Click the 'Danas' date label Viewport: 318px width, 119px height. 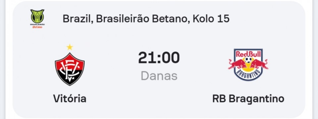tap(159, 76)
